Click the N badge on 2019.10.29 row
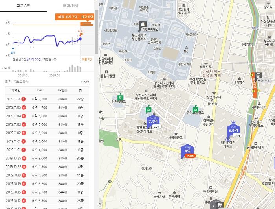Screen dimensions: 275x209 click(24, 158)
